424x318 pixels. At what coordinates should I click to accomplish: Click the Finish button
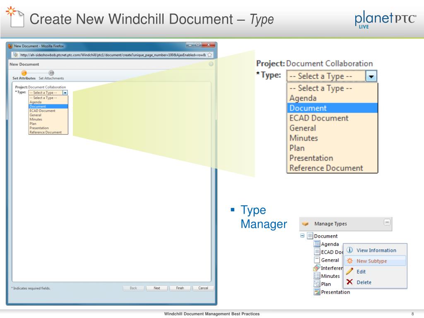[x=180, y=288]
